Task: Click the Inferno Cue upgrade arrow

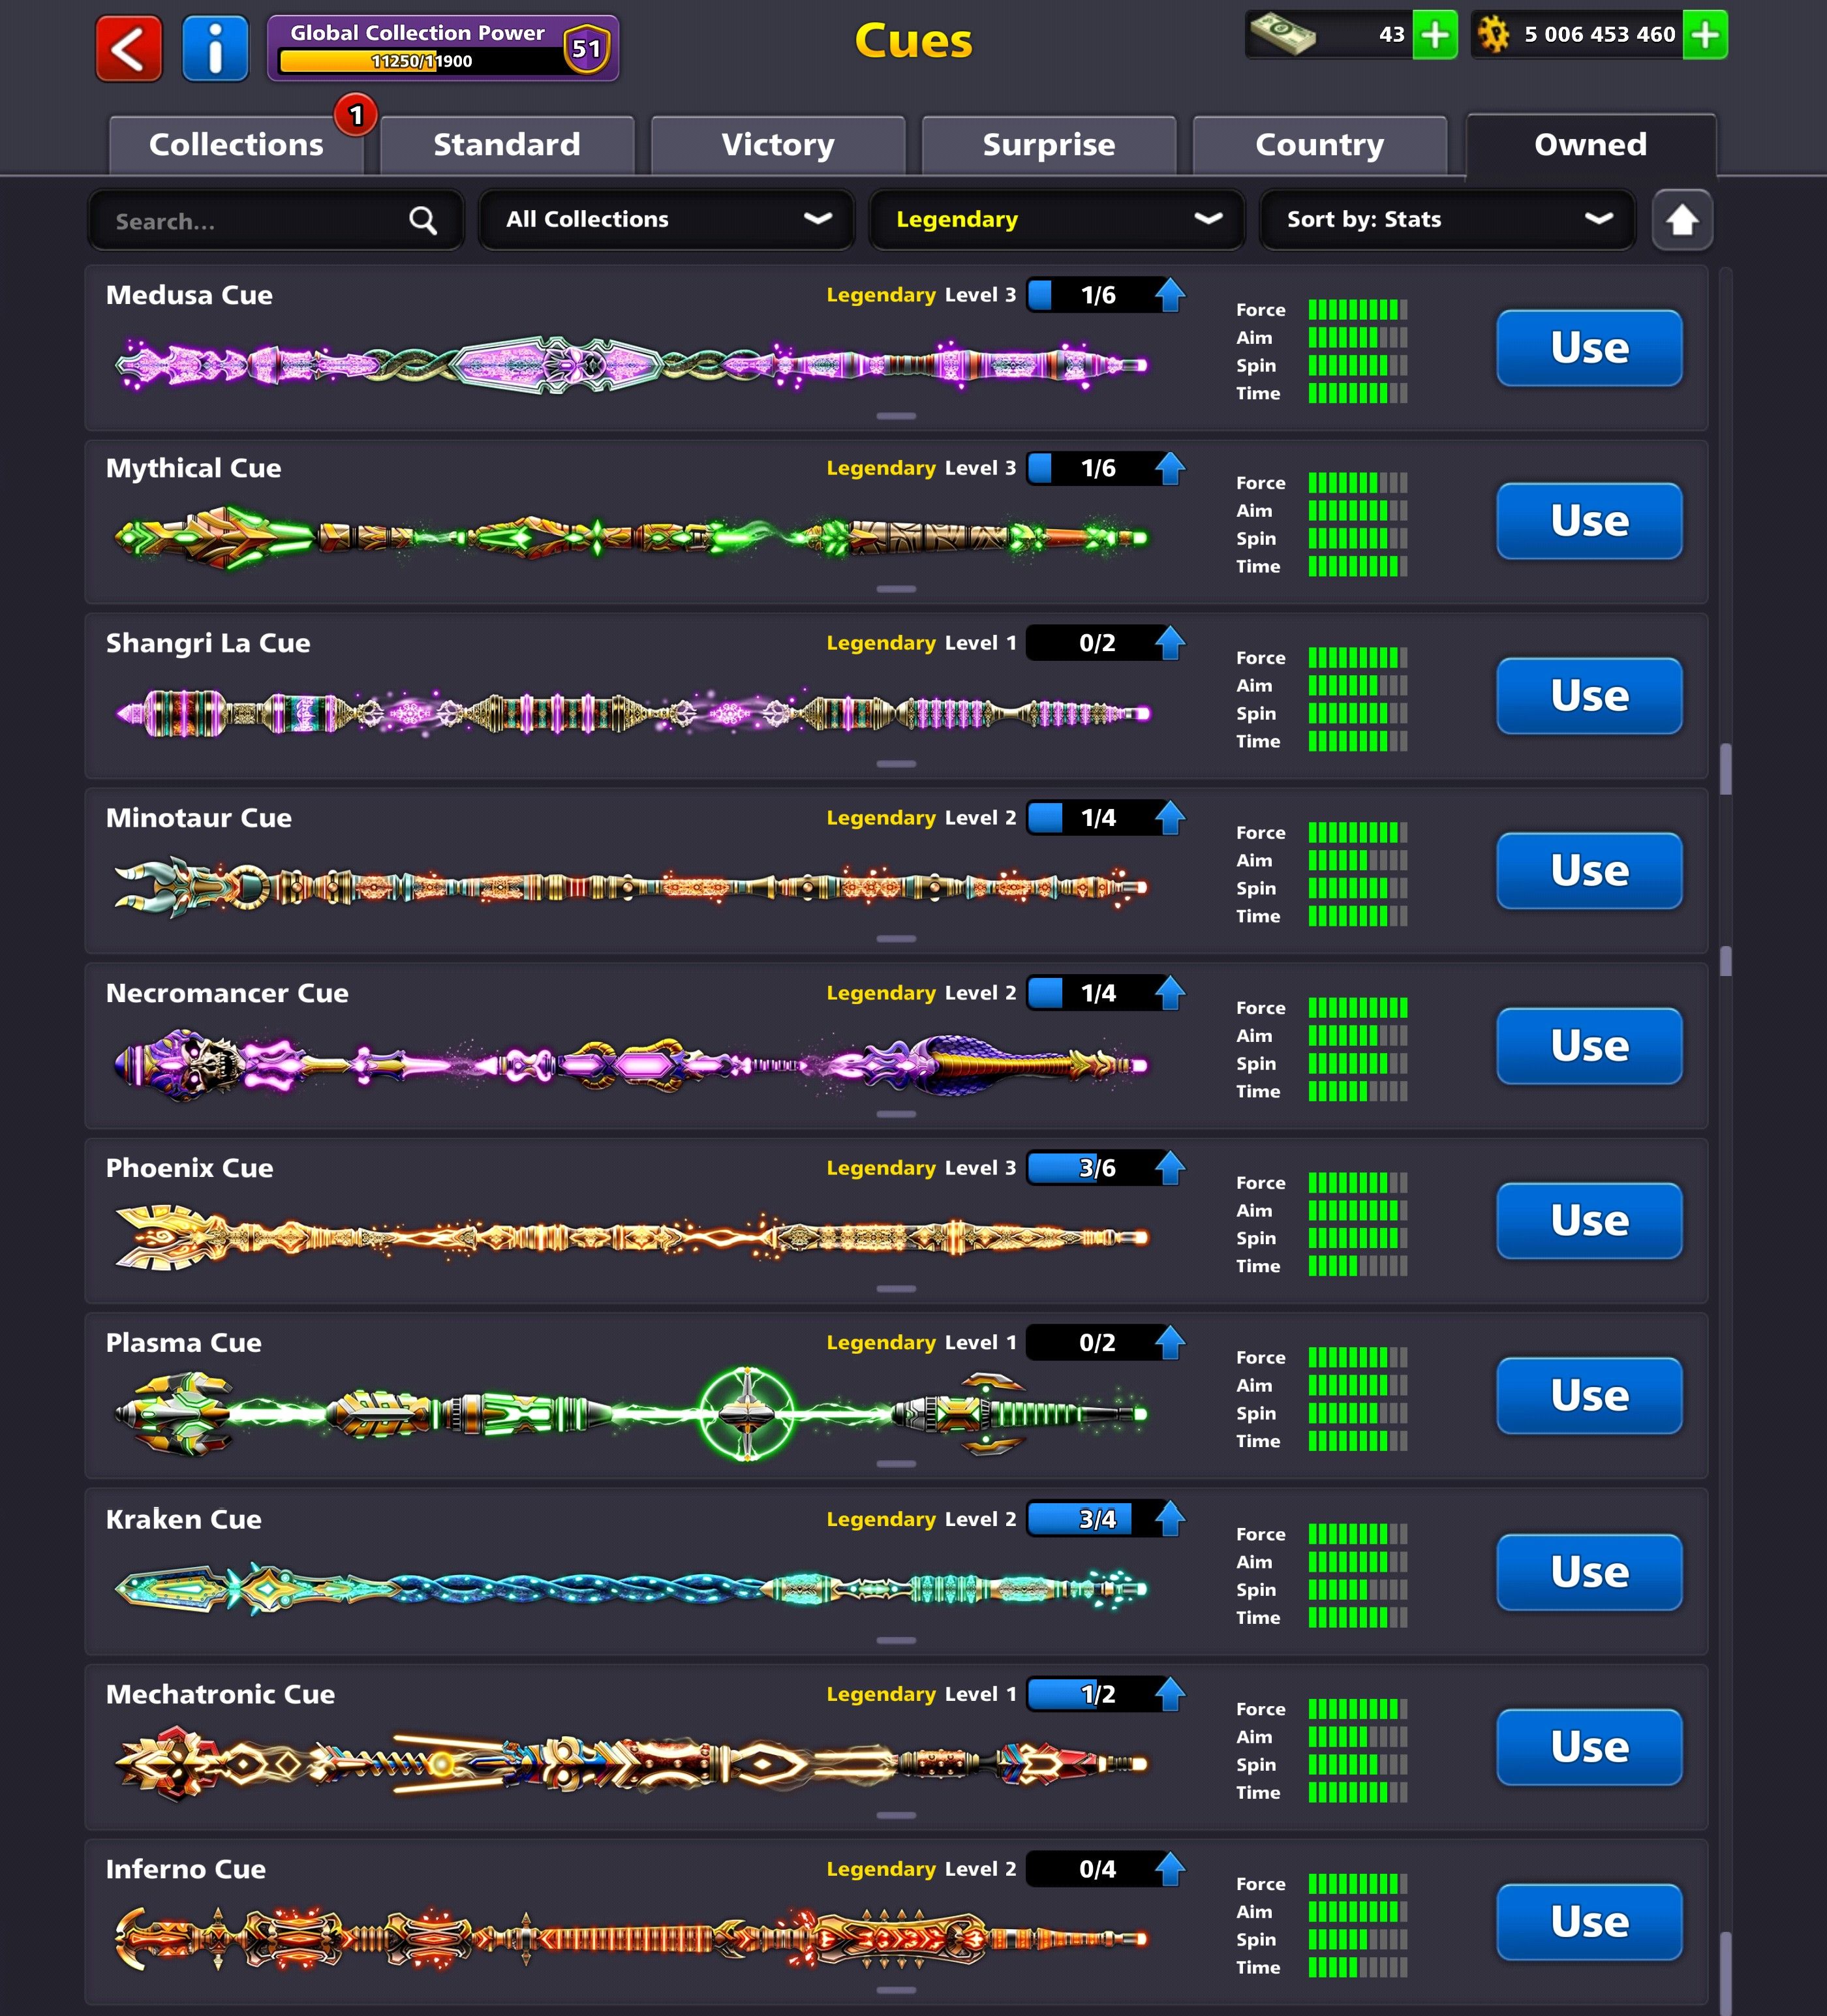Action: pos(1169,1869)
